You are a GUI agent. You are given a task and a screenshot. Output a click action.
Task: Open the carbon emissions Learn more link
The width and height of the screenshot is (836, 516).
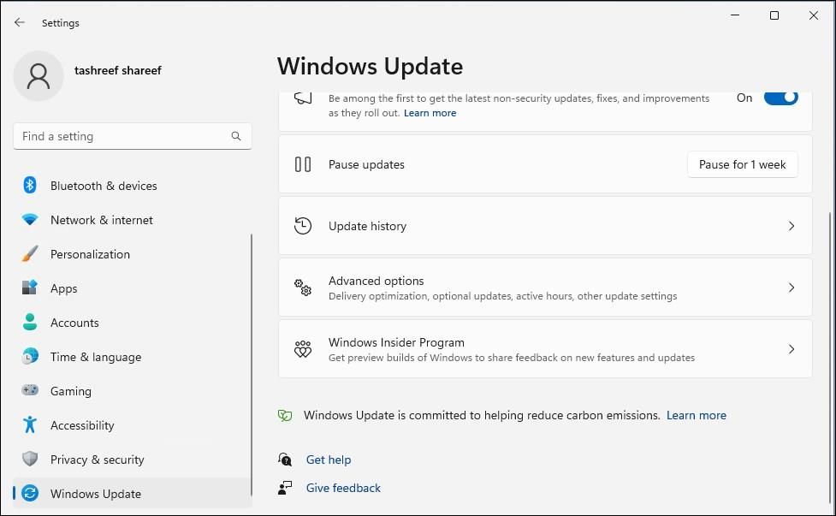(x=696, y=415)
